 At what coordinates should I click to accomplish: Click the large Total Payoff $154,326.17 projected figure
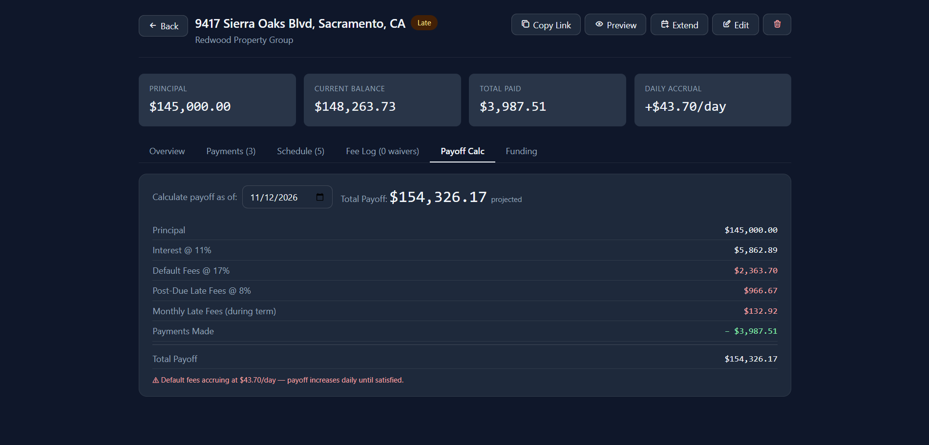[438, 197]
